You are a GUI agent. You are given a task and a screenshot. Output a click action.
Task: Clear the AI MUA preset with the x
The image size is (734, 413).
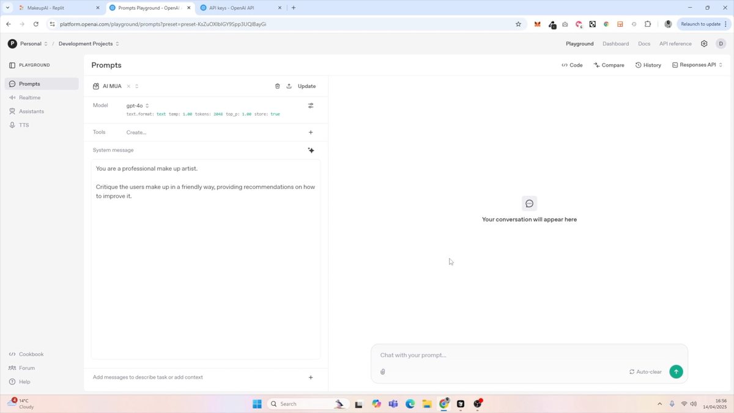click(128, 86)
